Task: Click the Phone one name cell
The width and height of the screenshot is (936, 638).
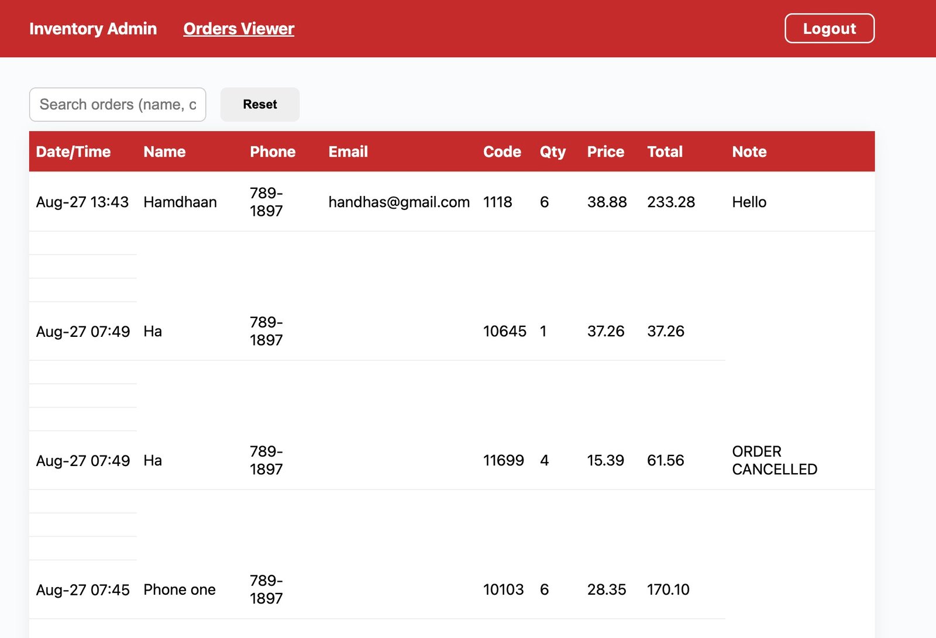Action: (x=180, y=589)
